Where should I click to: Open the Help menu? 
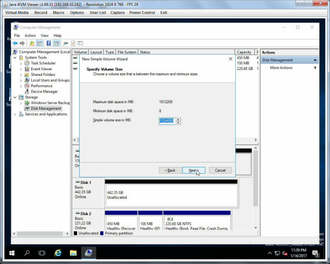tap(57, 35)
